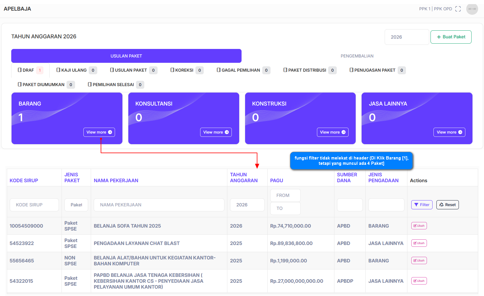Toggle fullscreen mode icon in header

pos(458,9)
